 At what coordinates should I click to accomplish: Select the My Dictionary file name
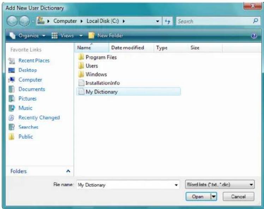(x=102, y=92)
